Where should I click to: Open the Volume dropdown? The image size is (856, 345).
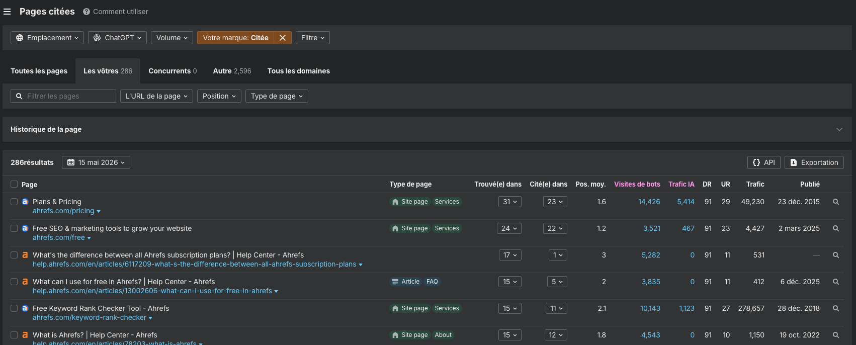(172, 38)
